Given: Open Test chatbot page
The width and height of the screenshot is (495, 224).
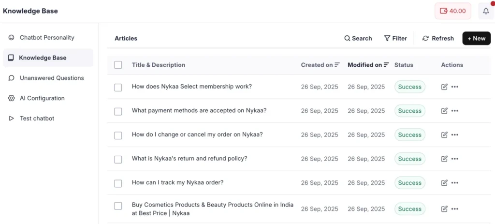Looking at the screenshot, I should (x=48, y=119).
